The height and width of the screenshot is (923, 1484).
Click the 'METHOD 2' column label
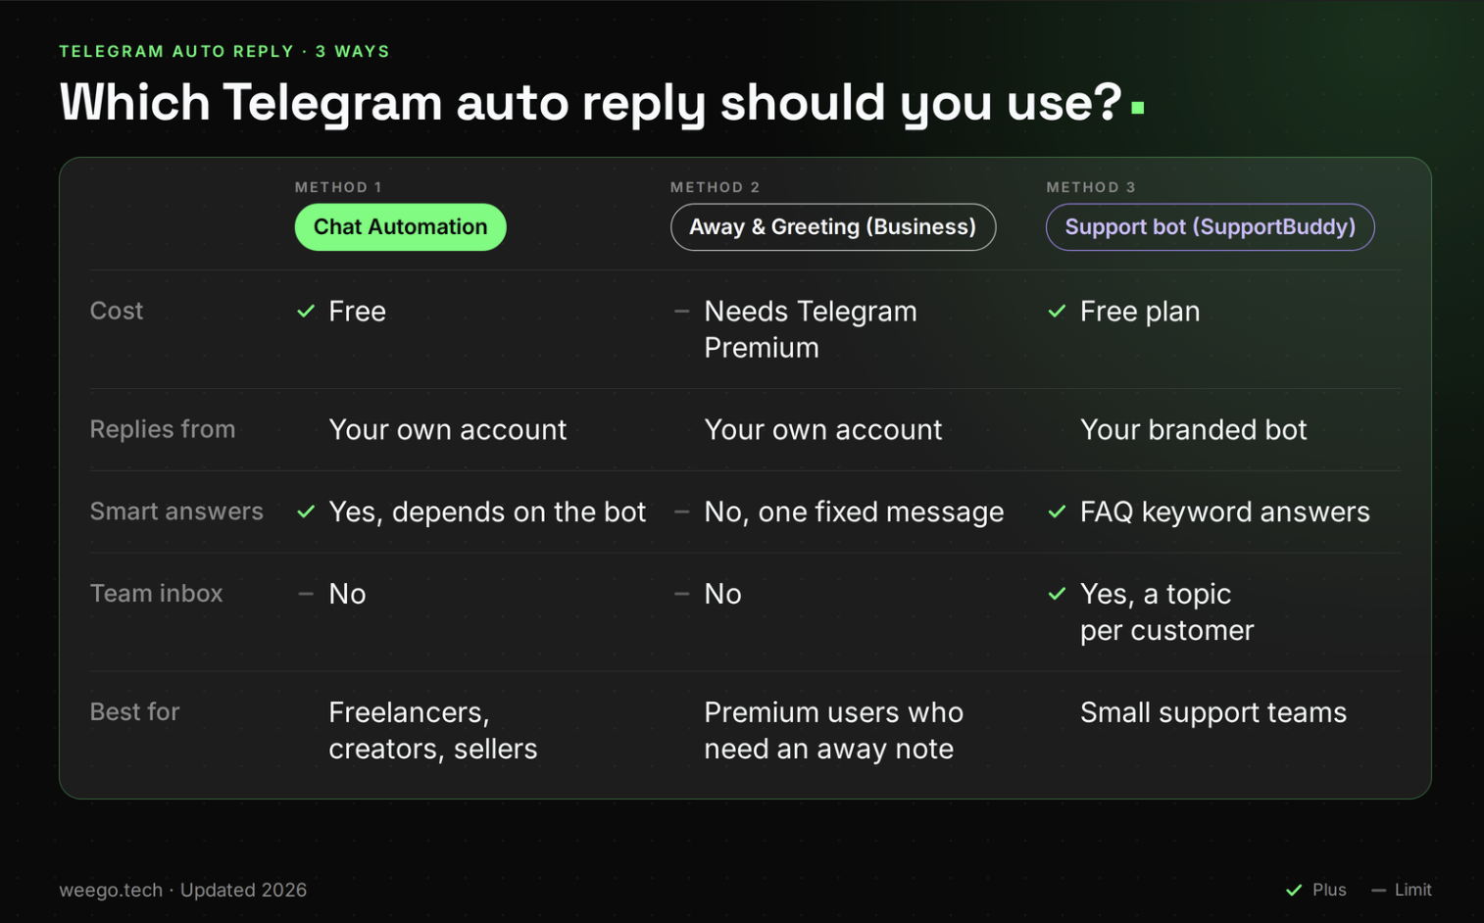[x=715, y=187]
